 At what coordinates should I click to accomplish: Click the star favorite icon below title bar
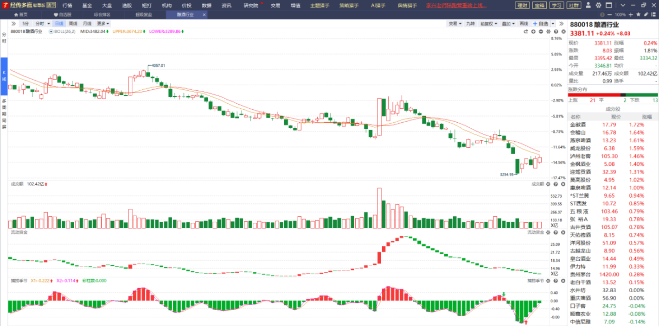(639, 15)
